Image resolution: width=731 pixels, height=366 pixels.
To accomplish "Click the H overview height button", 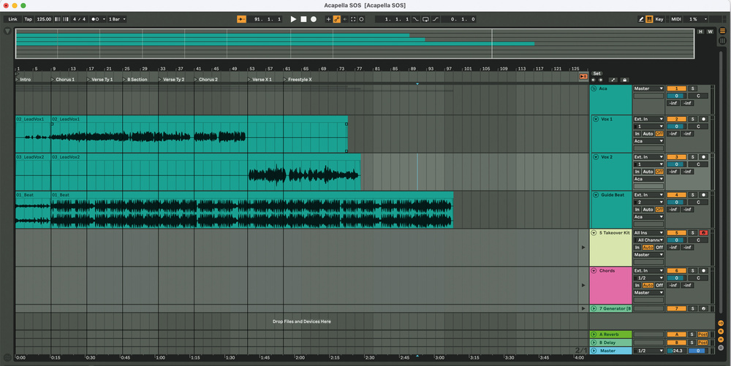I will 700,31.
